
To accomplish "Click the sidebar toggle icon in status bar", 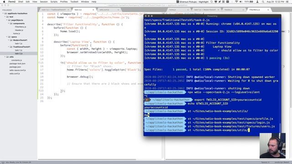I will (x=3, y=162).
